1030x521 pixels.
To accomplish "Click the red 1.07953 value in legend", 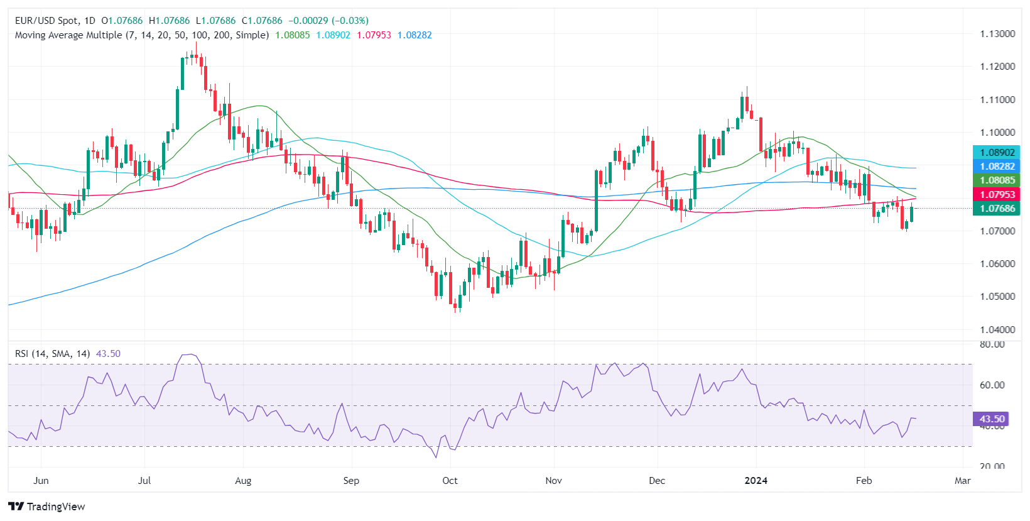I will 374,35.
